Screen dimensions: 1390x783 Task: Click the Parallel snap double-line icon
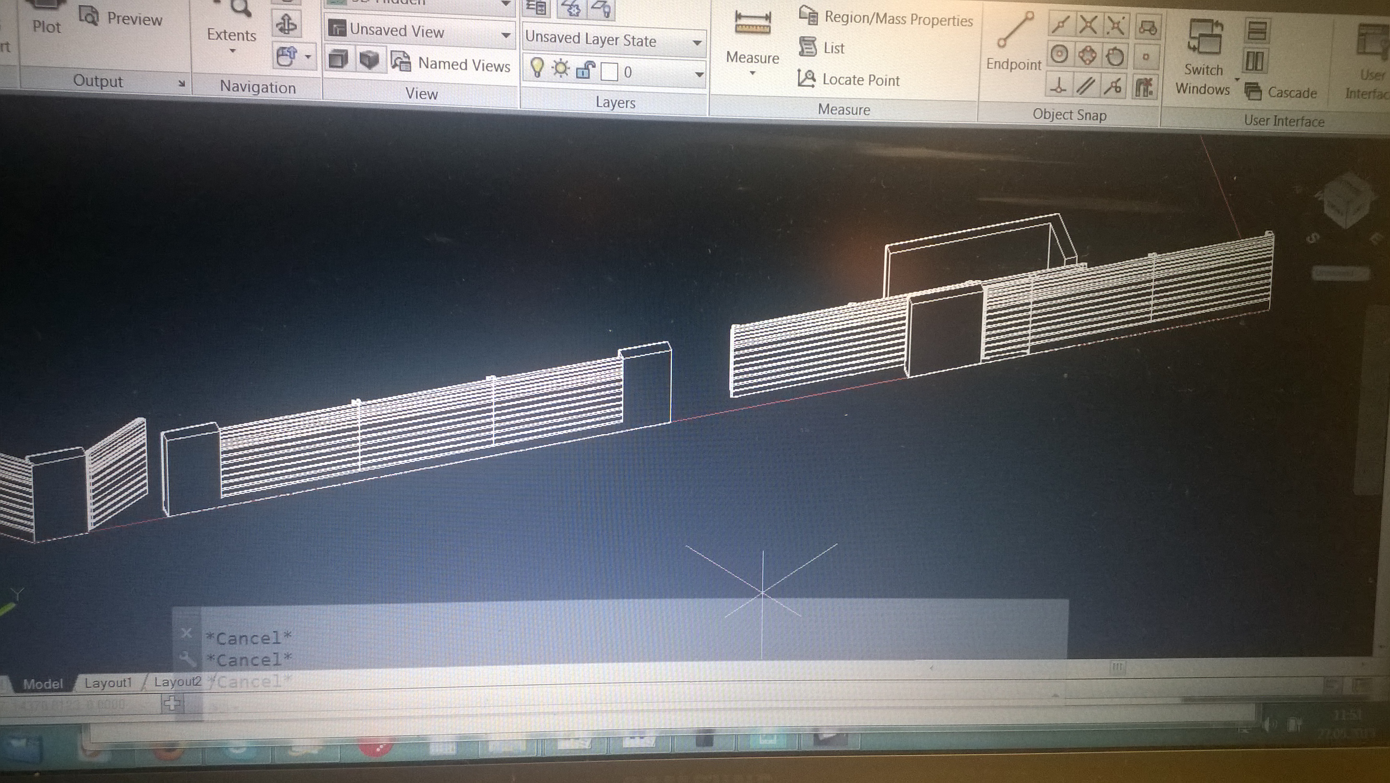(1086, 86)
